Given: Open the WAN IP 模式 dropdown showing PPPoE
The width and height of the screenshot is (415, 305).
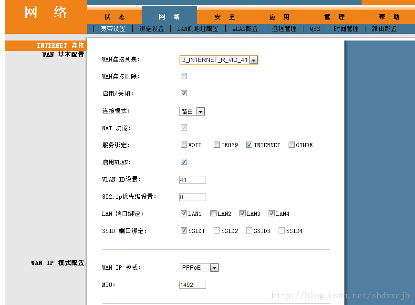Looking at the screenshot, I should (x=199, y=268).
